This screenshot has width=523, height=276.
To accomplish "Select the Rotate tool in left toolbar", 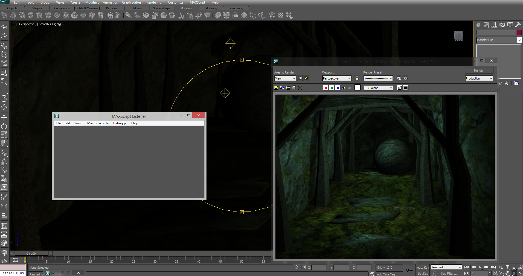I will 4,126.
